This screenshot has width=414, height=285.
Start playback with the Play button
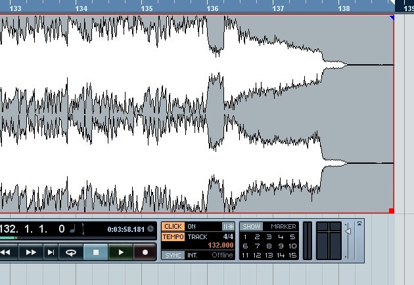point(121,252)
